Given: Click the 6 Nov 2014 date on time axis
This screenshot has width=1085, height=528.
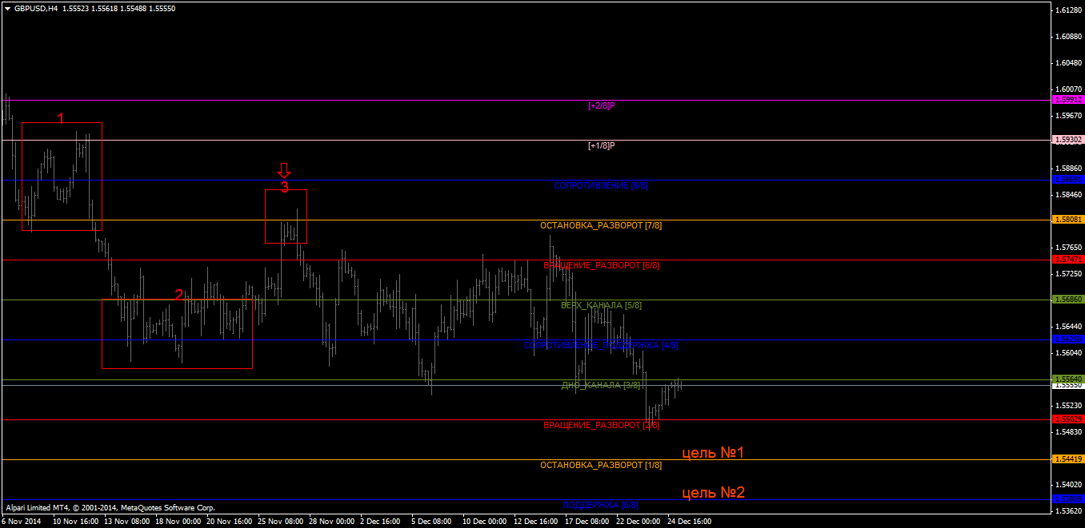Looking at the screenshot, I should (22, 522).
